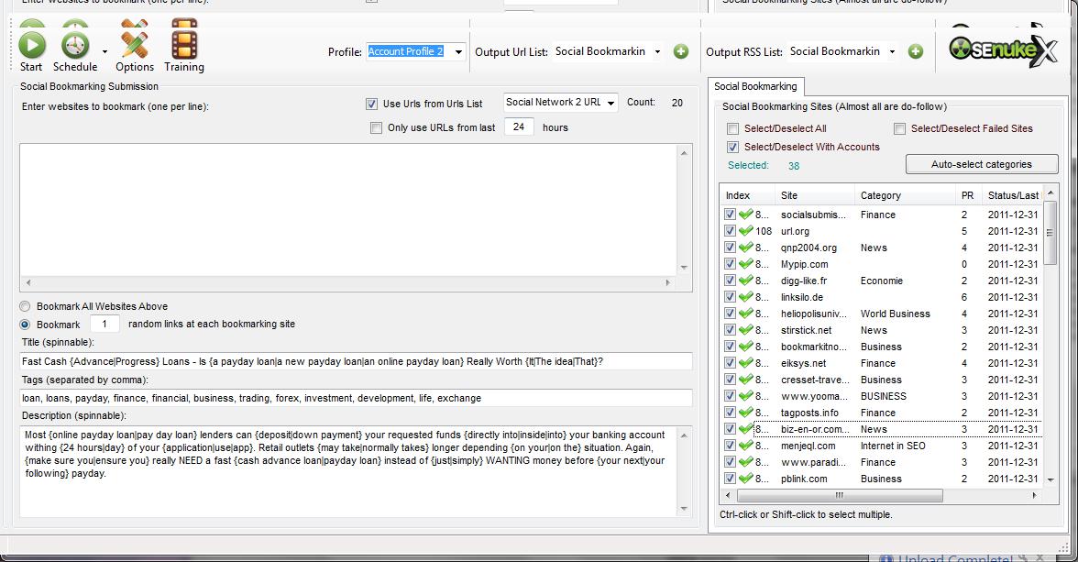Expand the Schedule dropdown arrow
Screen dimensions: 1078x562
coord(104,51)
